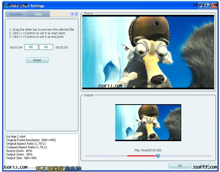Set start point with the << button

[31, 47]
